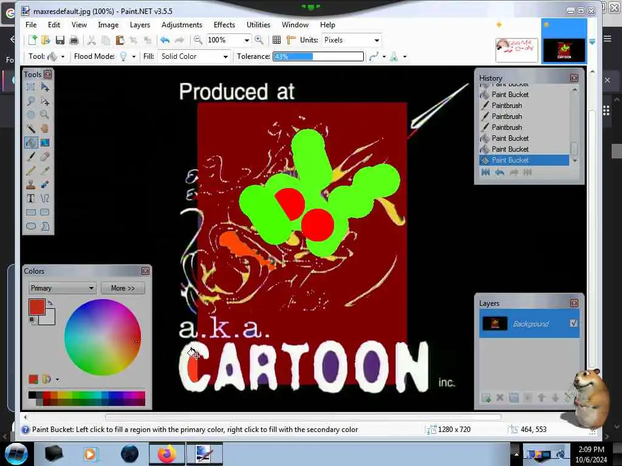622x466 pixels.
Task: Click the Undo arrow in the toolbar
Action: [x=165, y=40]
